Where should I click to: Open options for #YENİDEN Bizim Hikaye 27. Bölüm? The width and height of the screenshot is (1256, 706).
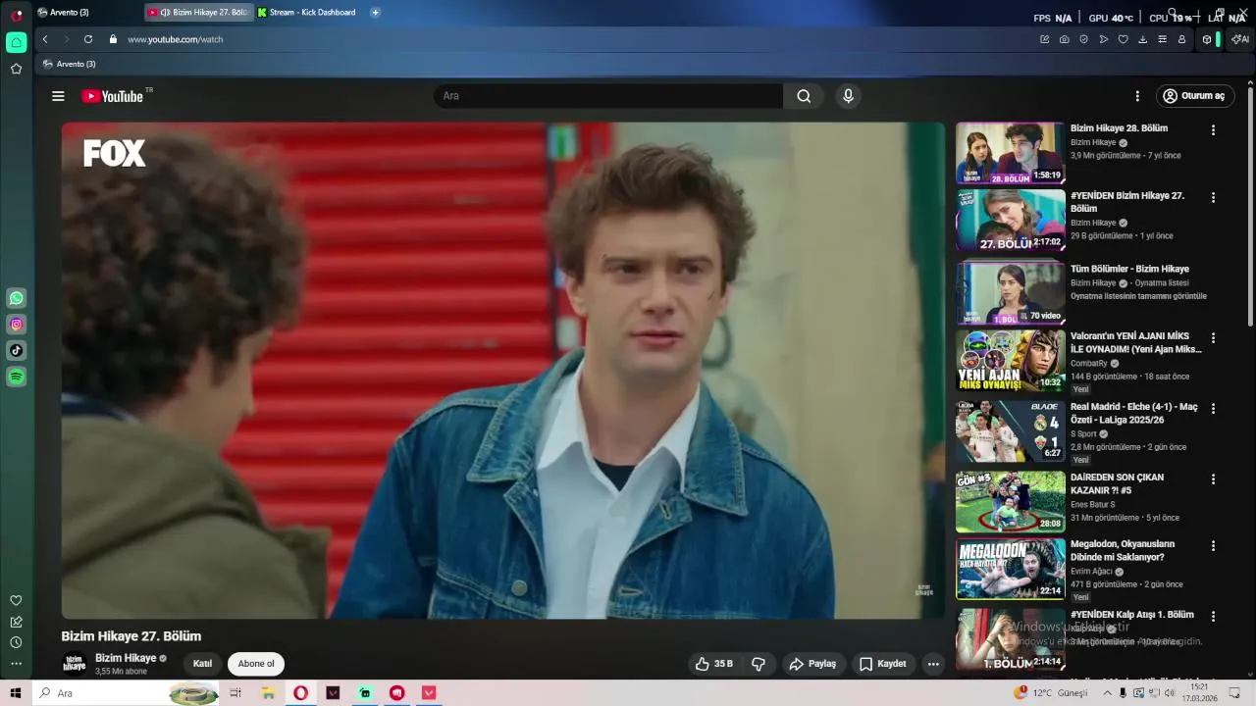pos(1213,197)
